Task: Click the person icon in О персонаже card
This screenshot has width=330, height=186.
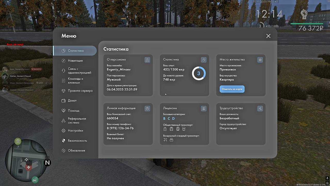Action: 147,60
